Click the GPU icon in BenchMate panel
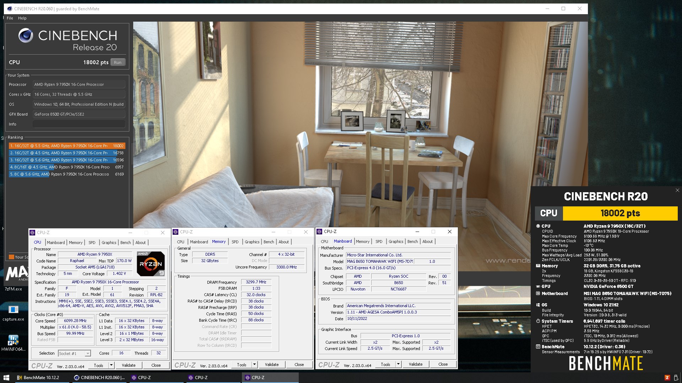682x383 pixels. point(538,286)
